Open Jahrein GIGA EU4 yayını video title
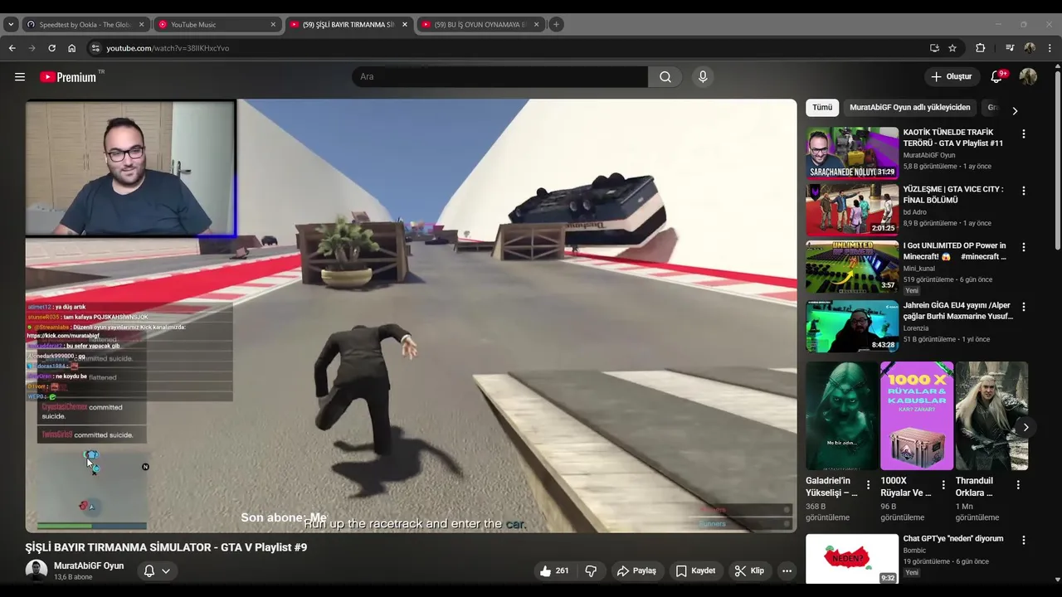This screenshot has height=597, width=1062. coord(958,311)
